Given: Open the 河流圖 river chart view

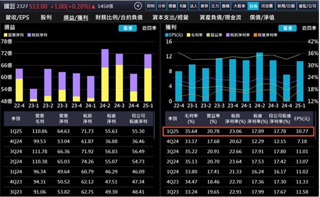Looking at the screenshot, I should [267, 6].
